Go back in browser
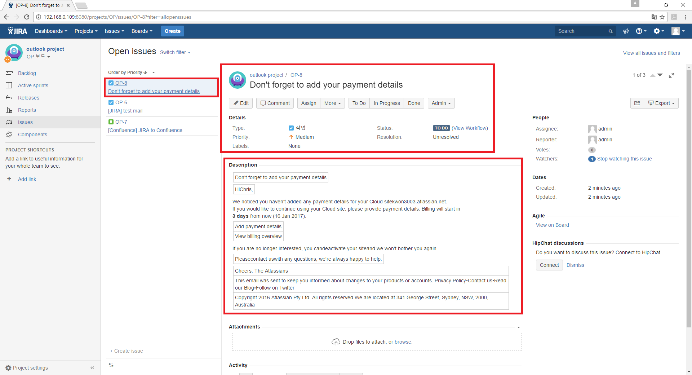The width and height of the screenshot is (692, 375). point(6,17)
